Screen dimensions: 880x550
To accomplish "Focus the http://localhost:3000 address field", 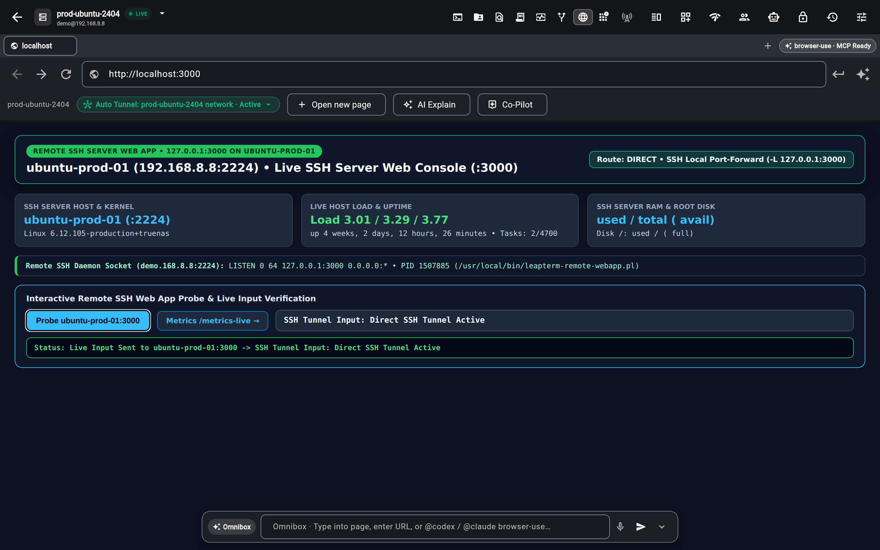I will coord(454,74).
